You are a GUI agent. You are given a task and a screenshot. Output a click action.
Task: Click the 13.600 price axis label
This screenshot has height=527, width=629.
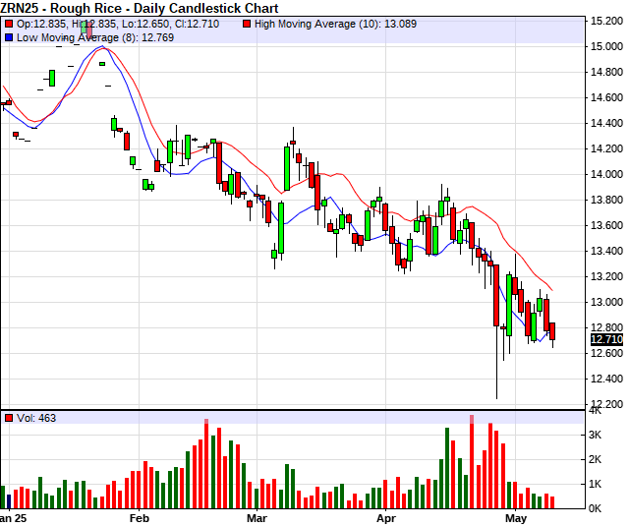[x=606, y=225]
